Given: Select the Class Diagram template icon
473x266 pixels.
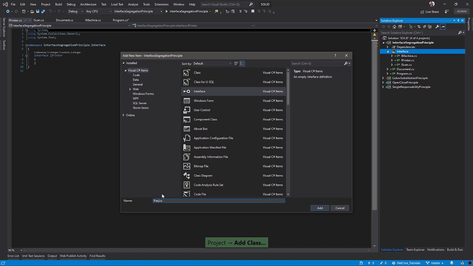Looking at the screenshot, I should tap(187, 175).
